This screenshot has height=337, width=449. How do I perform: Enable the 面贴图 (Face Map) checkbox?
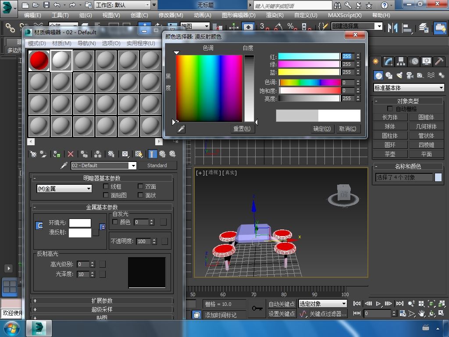pyautogui.click(x=106, y=195)
